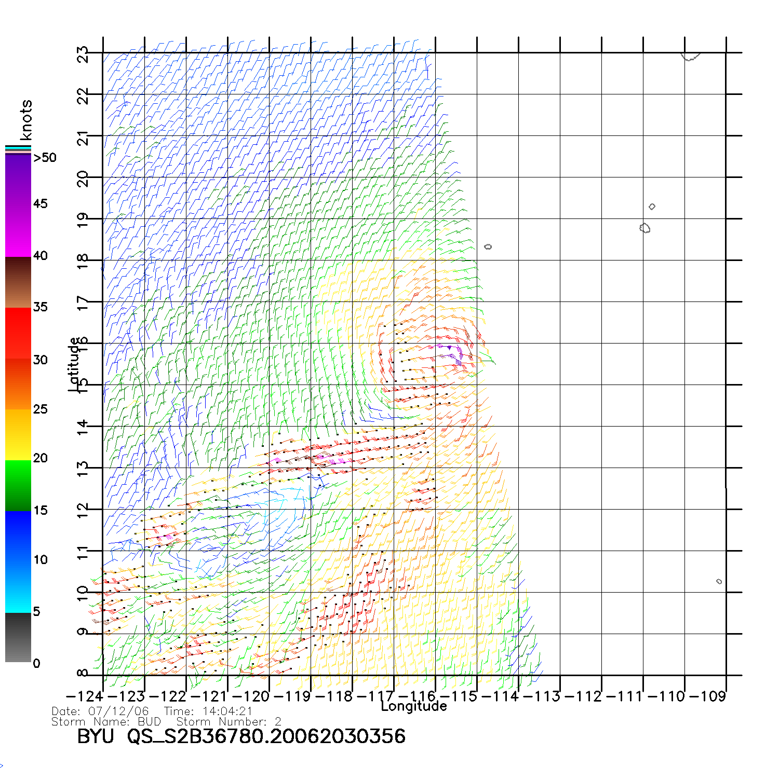
Task: Click the 'Date: 07/12/06' text
Action: point(100,711)
